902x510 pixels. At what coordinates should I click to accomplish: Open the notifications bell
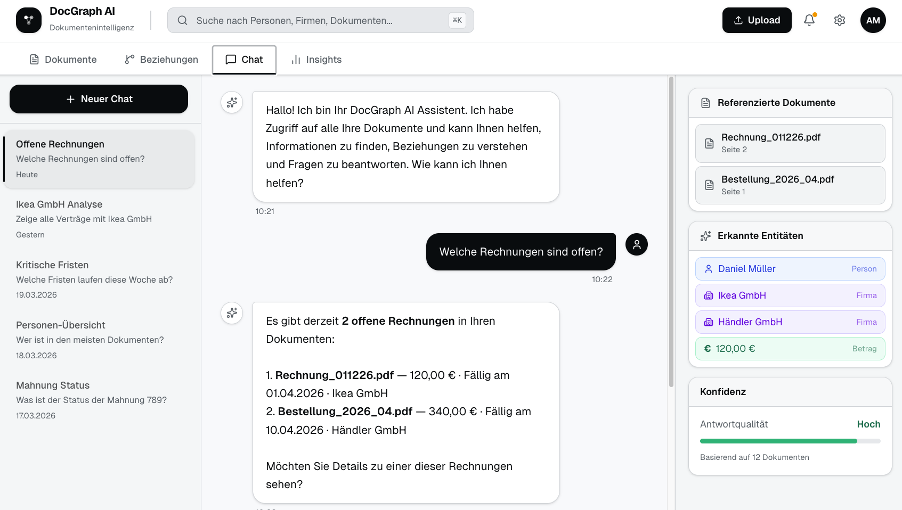(809, 20)
